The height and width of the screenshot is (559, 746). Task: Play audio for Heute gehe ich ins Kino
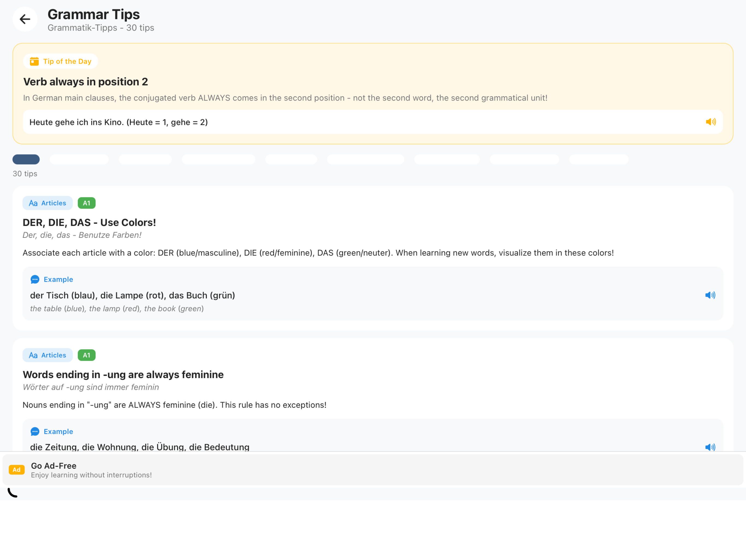711,122
